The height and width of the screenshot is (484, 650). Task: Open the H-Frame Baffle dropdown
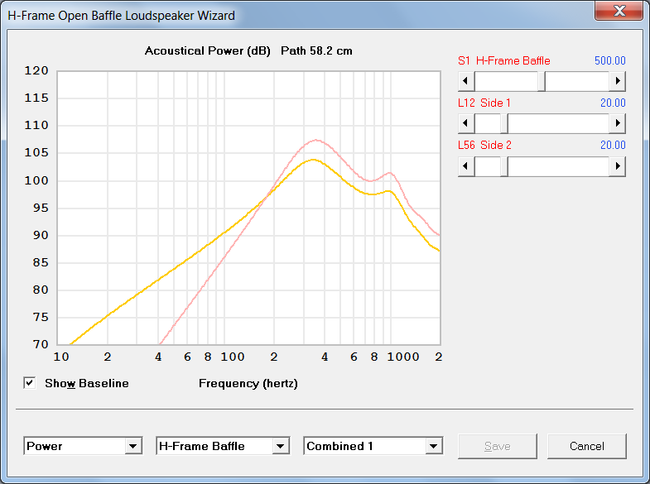(281, 446)
